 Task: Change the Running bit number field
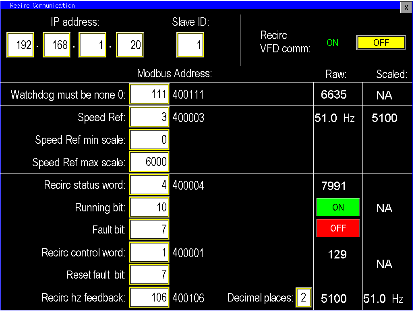(x=149, y=207)
